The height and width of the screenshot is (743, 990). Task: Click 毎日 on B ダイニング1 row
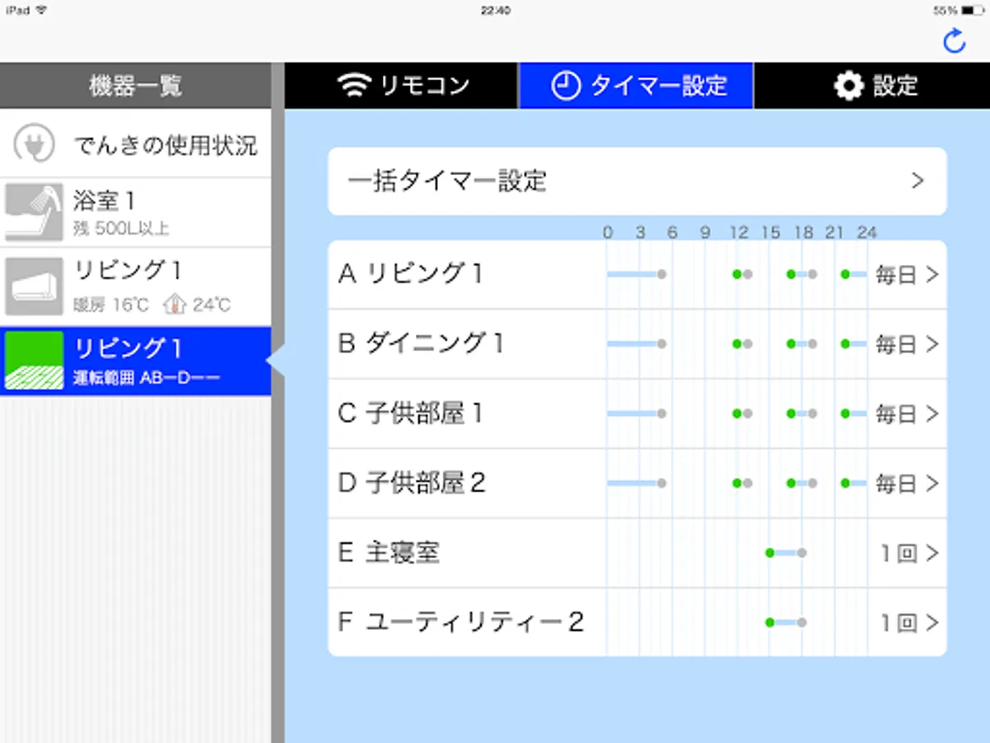point(897,344)
